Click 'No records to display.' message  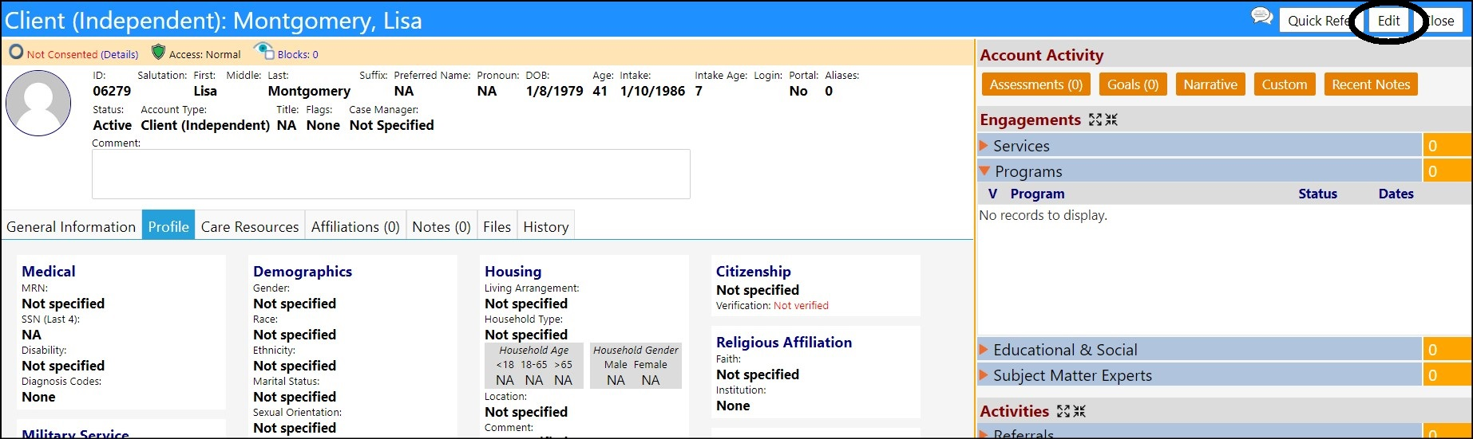[x=1043, y=215]
